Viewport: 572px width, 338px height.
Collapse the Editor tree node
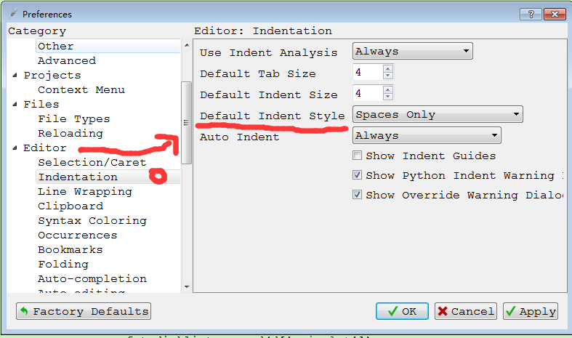(15, 148)
